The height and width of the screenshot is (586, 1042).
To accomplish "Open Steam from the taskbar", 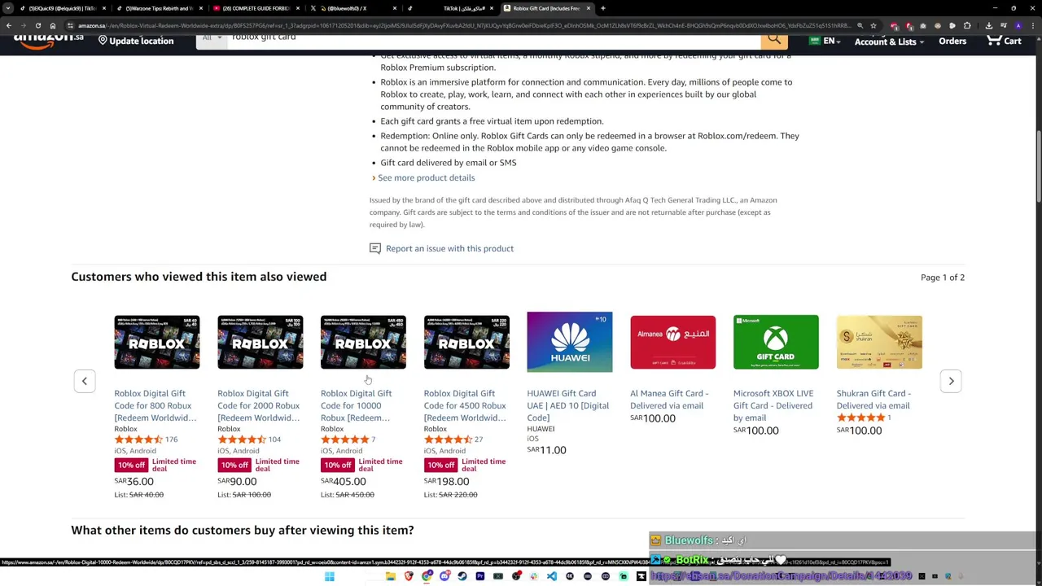I will point(462,576).
